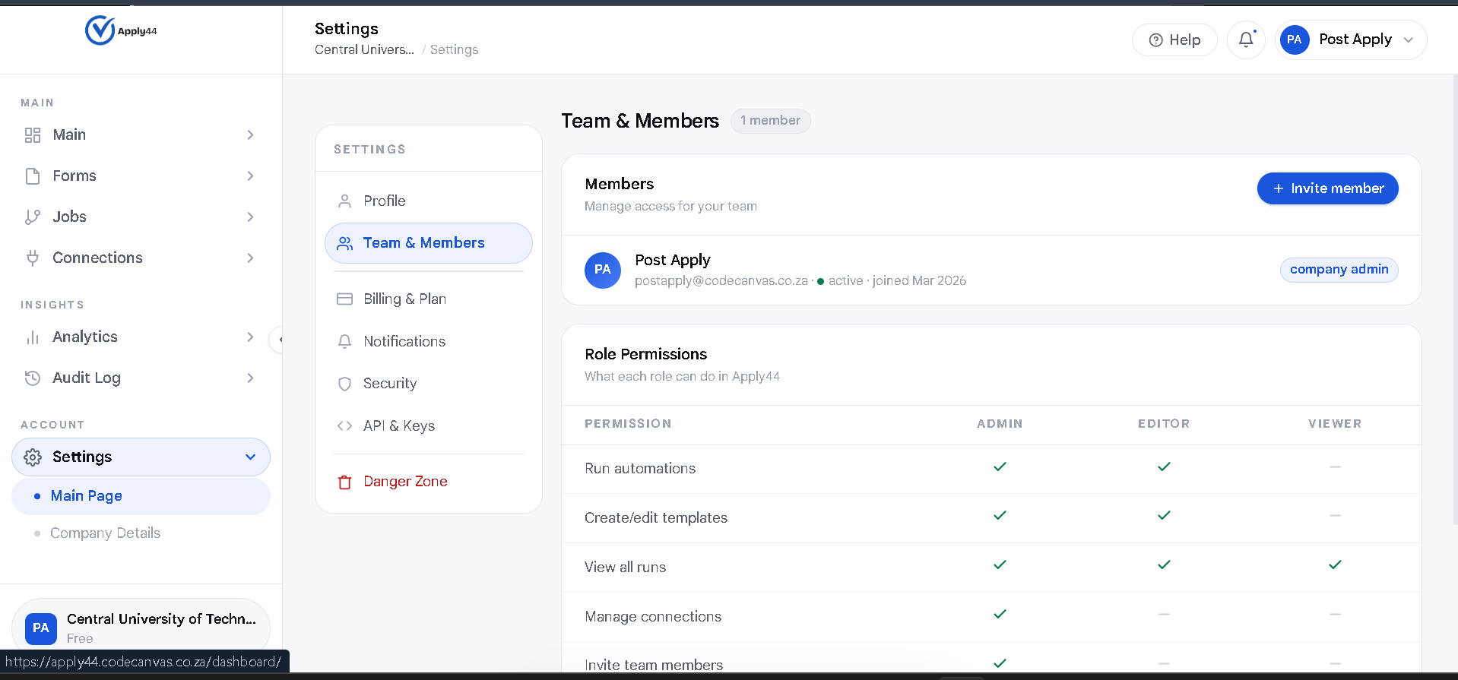
Task: Click the Main grid icon in sidebar
Action: point(33,135)
